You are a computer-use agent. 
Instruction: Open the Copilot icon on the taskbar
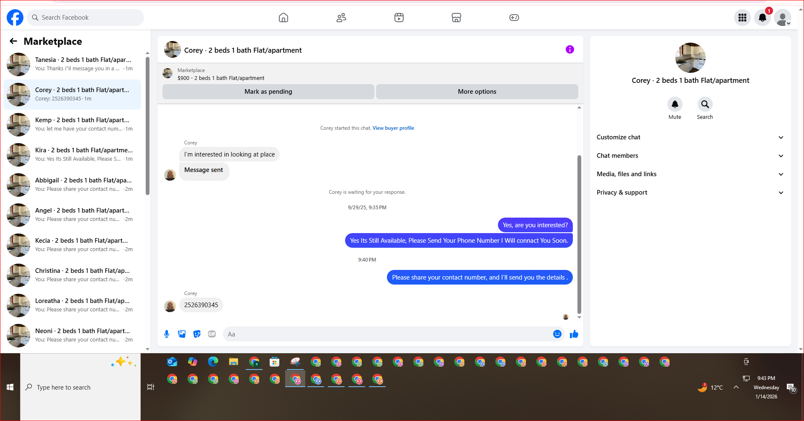pyautogui.click(x=193, y=362)
